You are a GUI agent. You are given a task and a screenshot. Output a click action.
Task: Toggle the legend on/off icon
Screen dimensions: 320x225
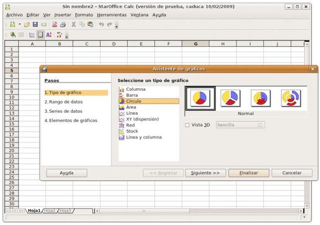(x=40, y=35)
